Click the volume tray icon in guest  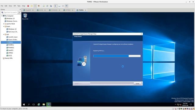pyautogui.click(x=180, y=105)
